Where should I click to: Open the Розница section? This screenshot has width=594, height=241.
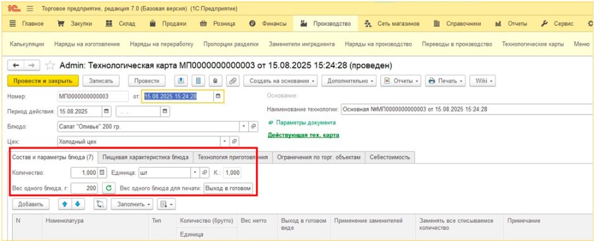218,24
